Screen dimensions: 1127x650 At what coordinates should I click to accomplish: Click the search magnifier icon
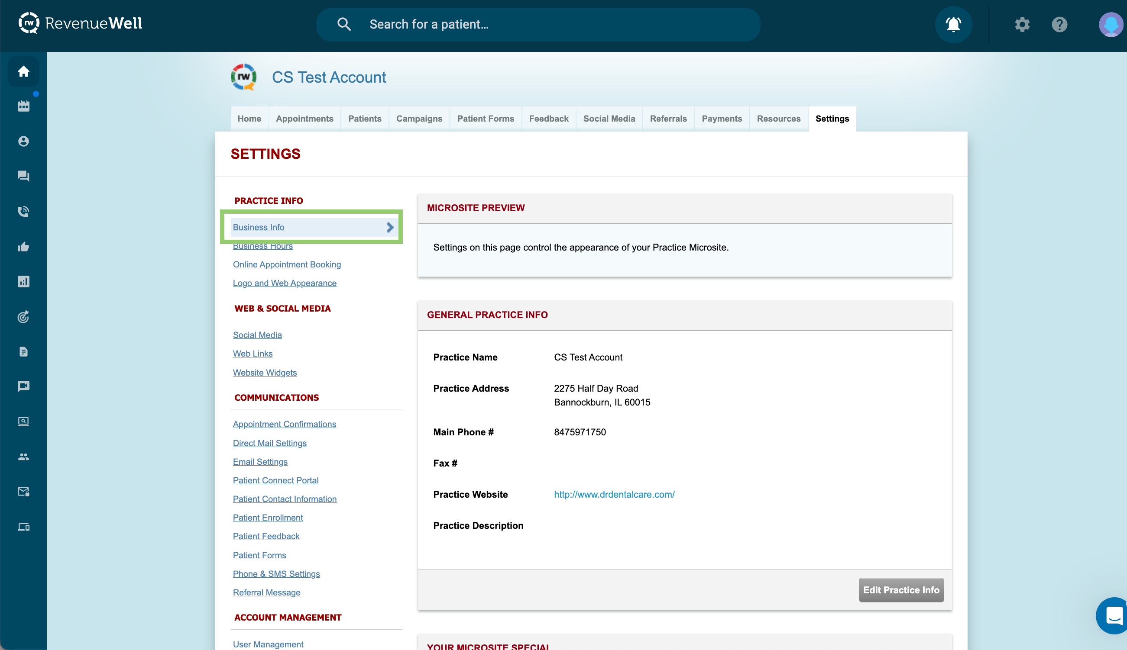click(343, 24)
